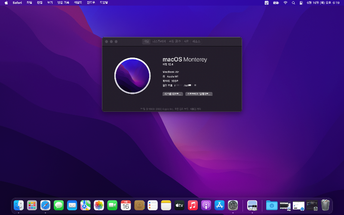This screenshot has width=344, height=215.
Task: Open the Downloads folder in Dock
Action: [x=272, y=206]
